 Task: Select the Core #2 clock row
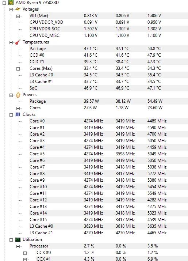(x=108, y=134)
